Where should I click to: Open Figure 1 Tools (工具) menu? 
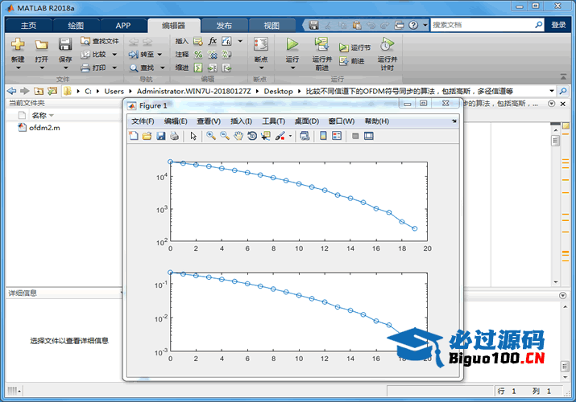click(273, 121)
